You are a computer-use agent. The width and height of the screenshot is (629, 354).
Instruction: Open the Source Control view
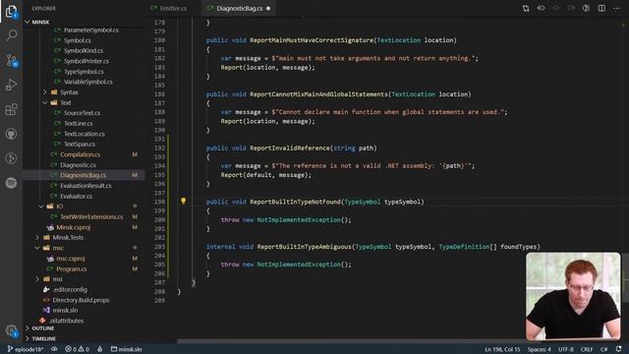pos(11,61)
